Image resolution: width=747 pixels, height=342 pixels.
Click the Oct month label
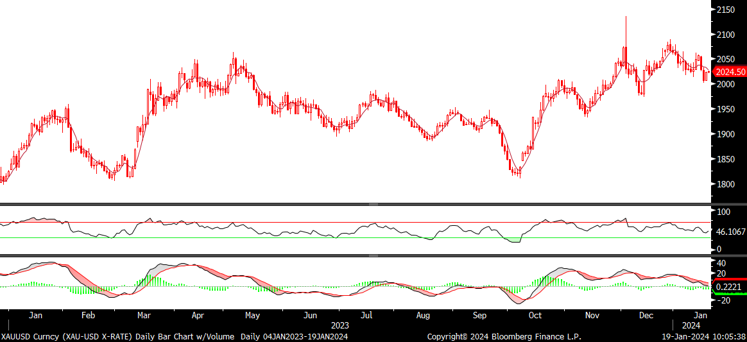(x=535, y=315)
